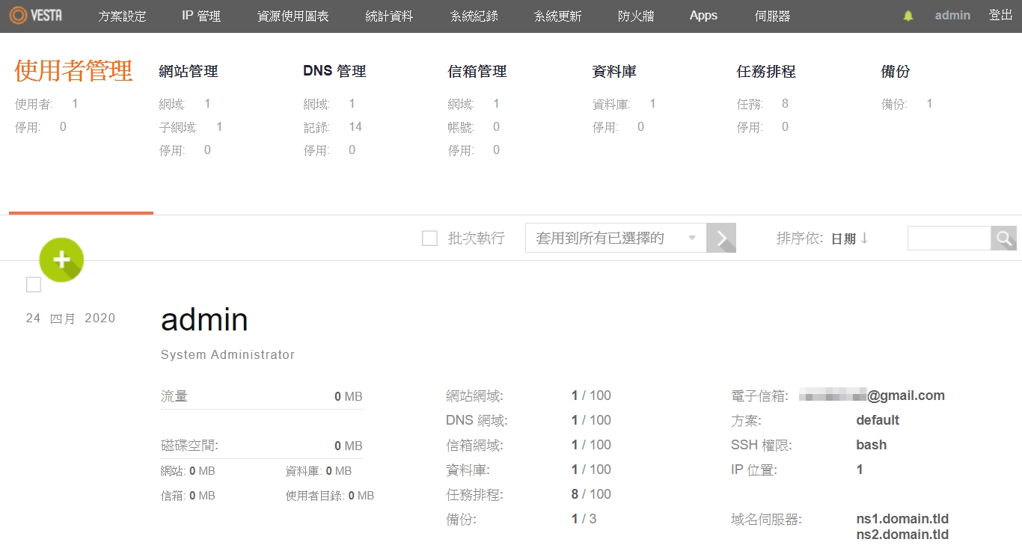Click the green add user button

pyautogui.click(x=61, y=259)
